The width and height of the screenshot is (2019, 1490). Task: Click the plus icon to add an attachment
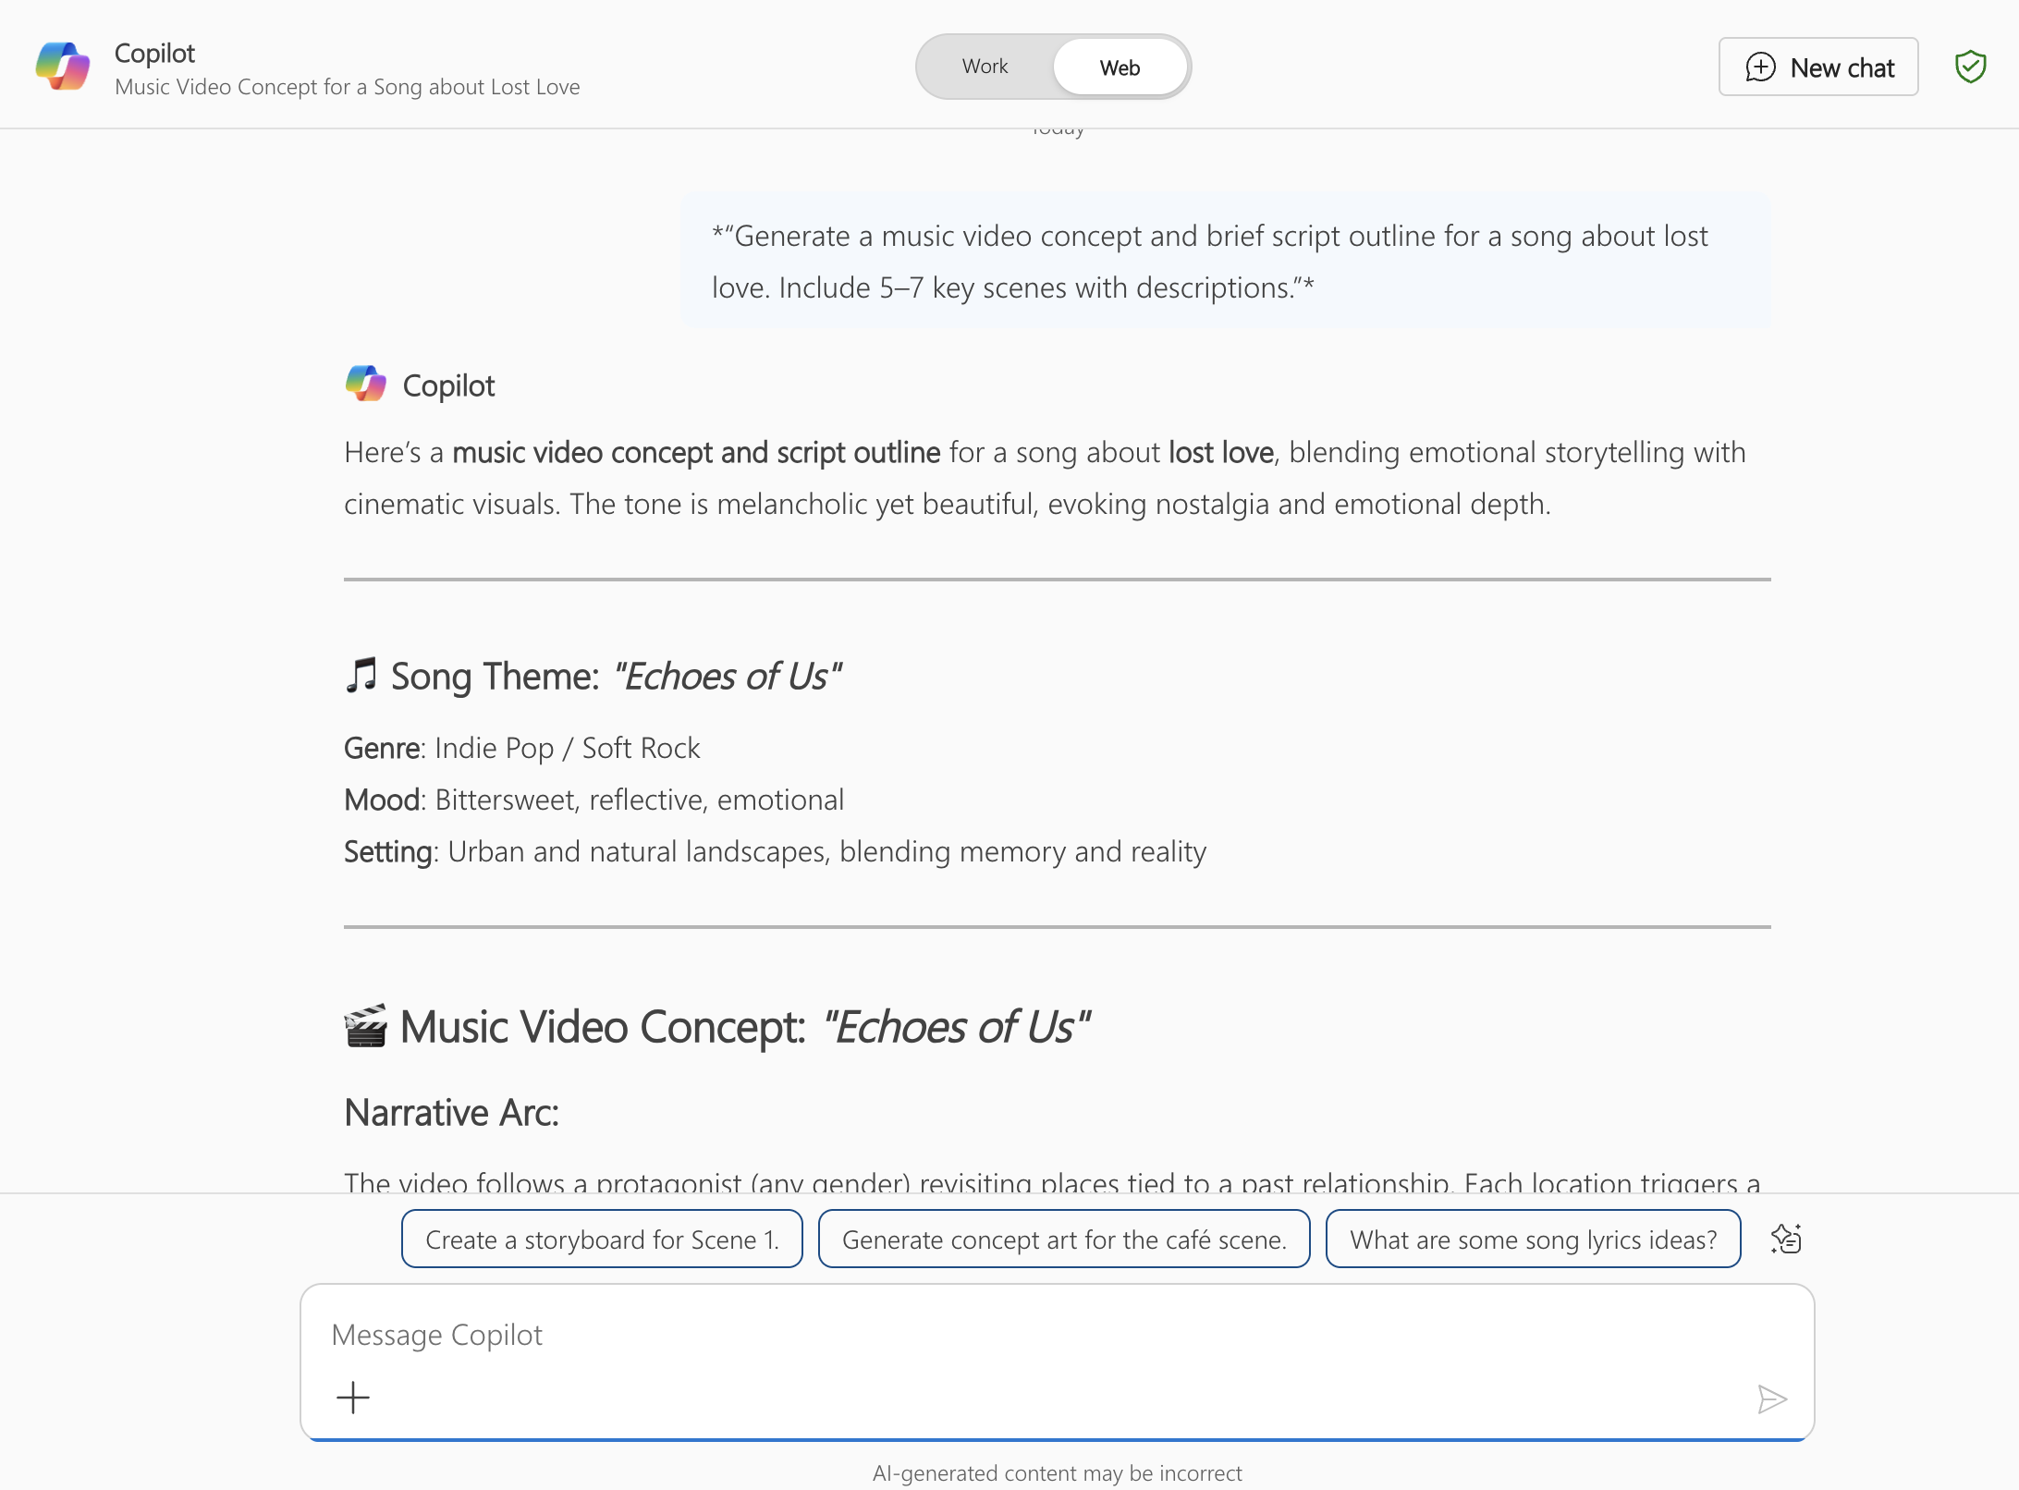(x=352, y=1398)
